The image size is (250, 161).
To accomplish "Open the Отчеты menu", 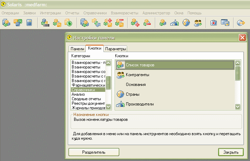I will pyautogui.click(x=72, y=13).
